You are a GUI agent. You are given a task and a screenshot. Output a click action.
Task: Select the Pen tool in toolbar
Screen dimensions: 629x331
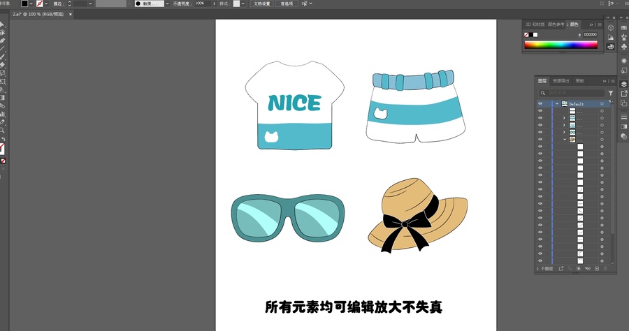[2, 41]
